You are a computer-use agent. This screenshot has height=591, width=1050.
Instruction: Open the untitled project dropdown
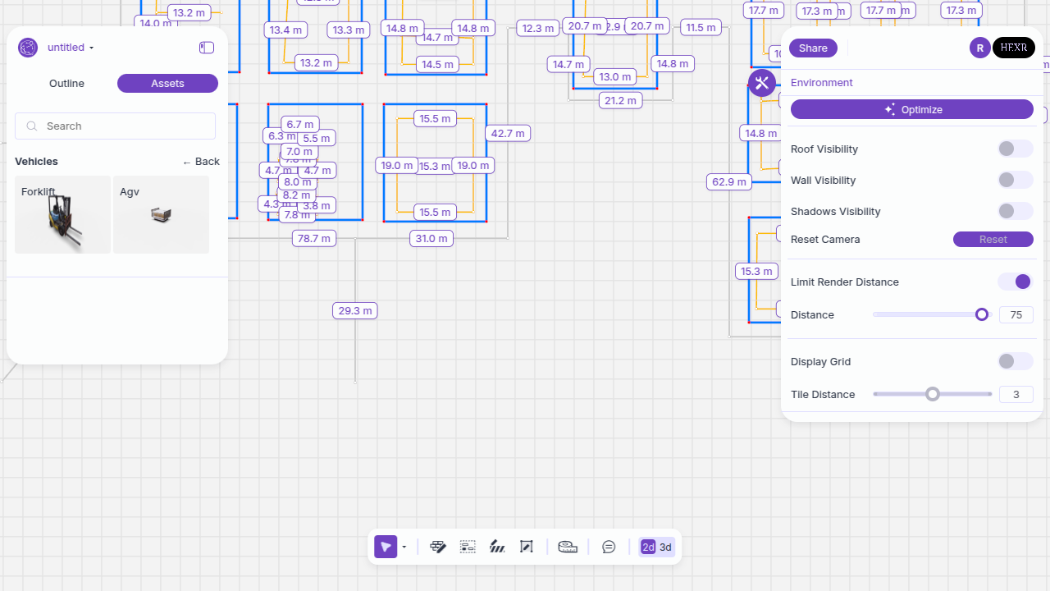pyautogui.click(x=71, y=48)
